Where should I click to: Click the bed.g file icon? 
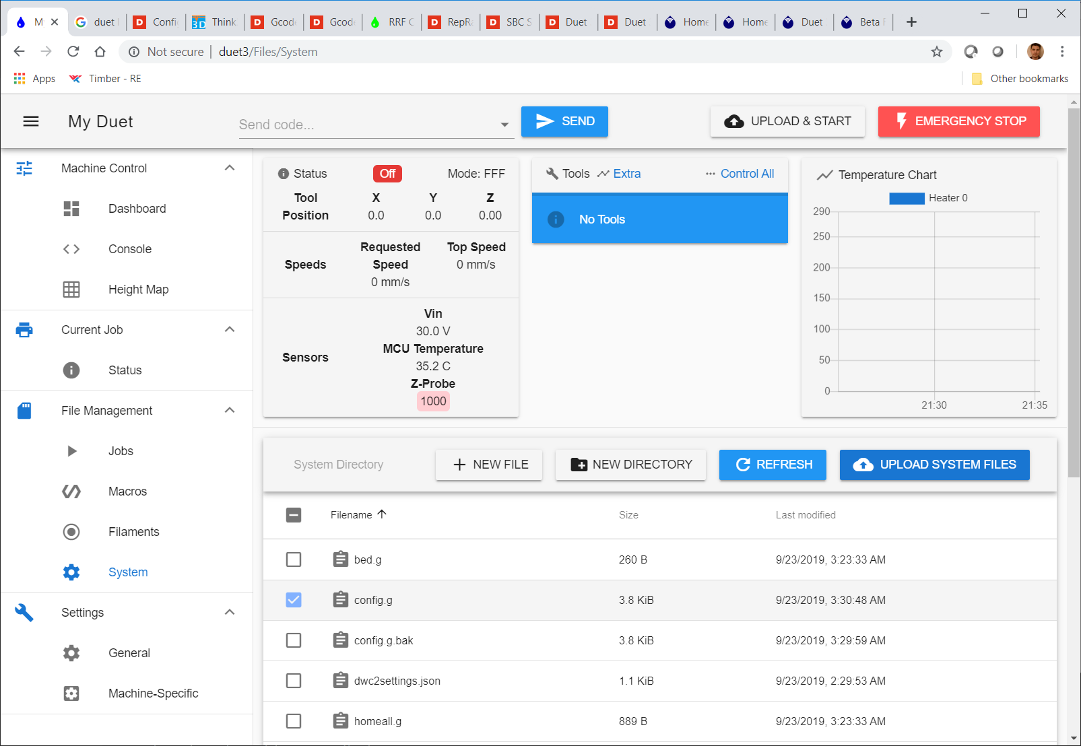pos(341,559)
